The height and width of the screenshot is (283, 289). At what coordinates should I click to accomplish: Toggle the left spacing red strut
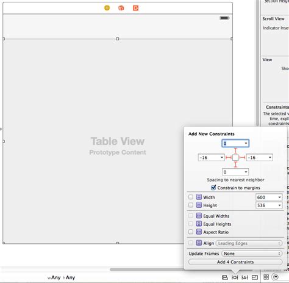pos(229,158)
